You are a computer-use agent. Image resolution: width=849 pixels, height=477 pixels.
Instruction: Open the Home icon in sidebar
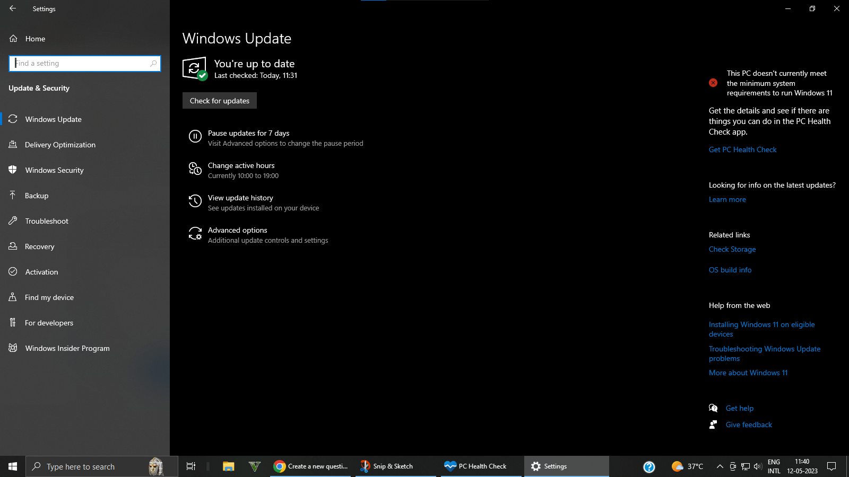point(13,39)
